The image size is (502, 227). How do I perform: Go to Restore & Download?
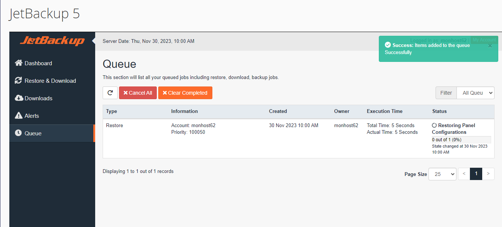[x=52, y=81]
